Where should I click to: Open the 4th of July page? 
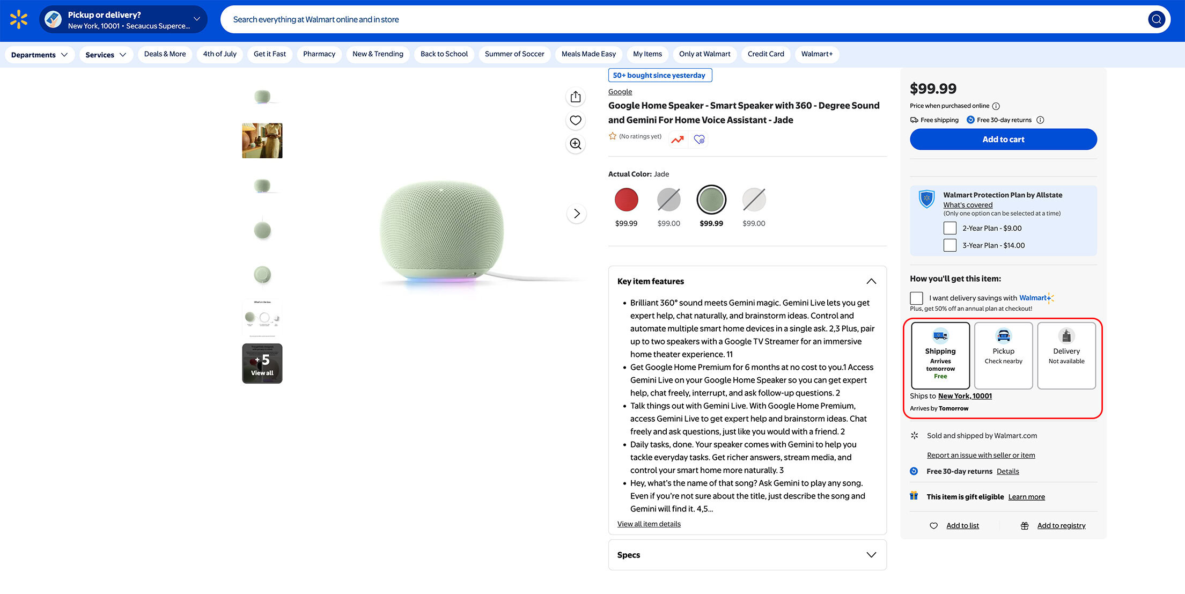point(220,54)
